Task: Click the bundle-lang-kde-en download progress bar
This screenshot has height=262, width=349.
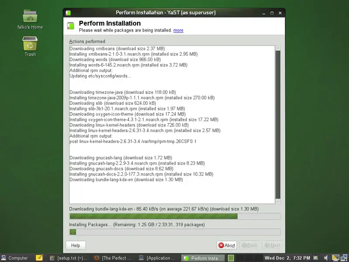Action: point(175,216)
